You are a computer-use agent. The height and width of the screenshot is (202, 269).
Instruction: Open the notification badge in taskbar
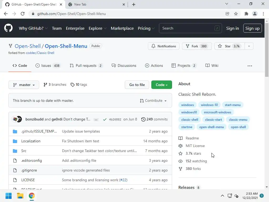click(x=262, y=196)
